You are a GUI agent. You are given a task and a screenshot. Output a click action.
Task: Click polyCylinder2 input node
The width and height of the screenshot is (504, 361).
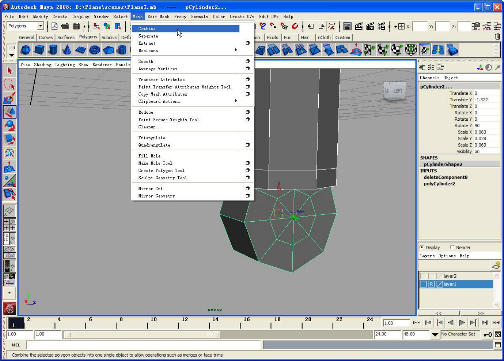(x=439, y=184)
